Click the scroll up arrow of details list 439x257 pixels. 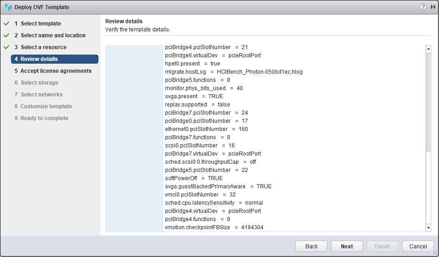click(x=429, y=49)
